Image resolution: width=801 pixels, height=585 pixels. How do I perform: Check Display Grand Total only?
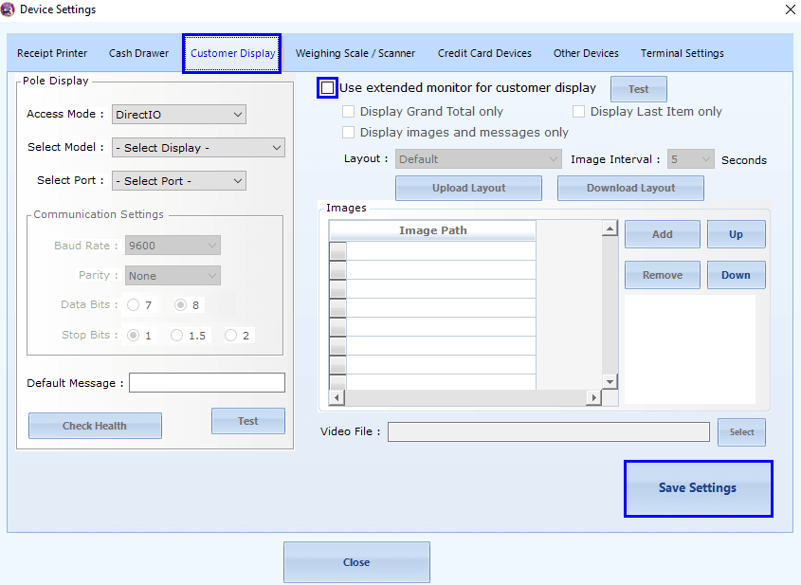(x=349, y=111)
